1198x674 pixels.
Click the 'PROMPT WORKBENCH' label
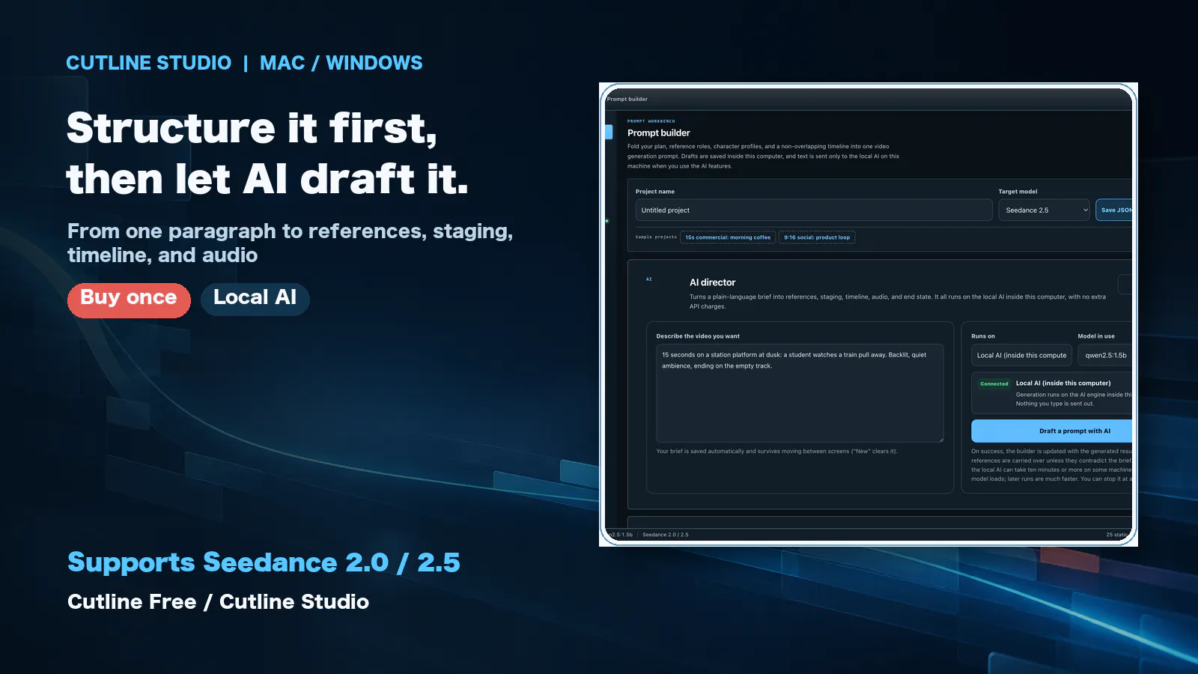pyautogui.click(x=651, y=121)
